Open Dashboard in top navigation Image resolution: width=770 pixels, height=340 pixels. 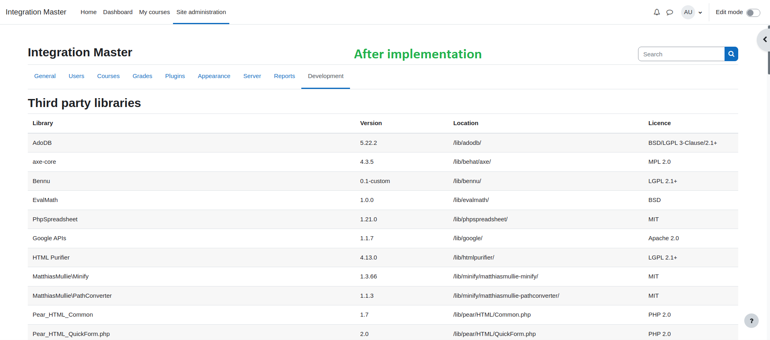pyautogui.click(x=118, y=12)
